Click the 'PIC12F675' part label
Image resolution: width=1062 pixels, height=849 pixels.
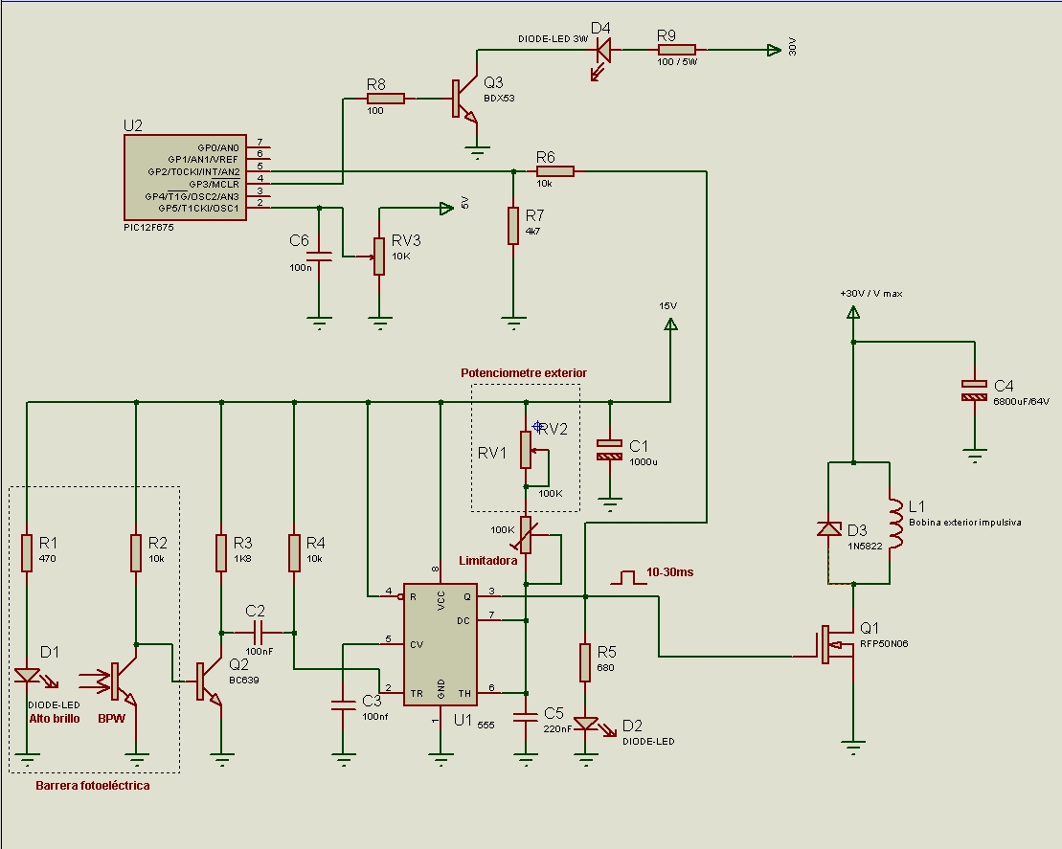tap(148, 228)
